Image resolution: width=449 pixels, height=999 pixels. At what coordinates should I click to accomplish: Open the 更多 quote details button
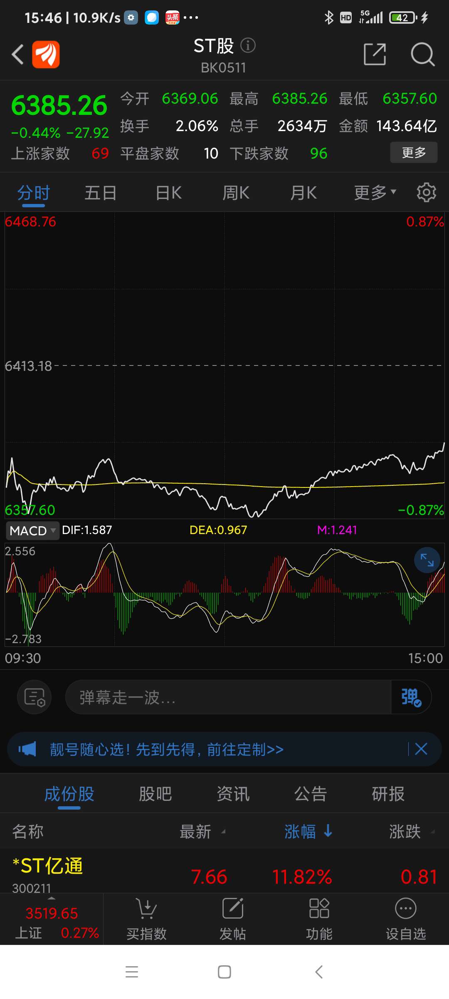click(x=414, y=152)
